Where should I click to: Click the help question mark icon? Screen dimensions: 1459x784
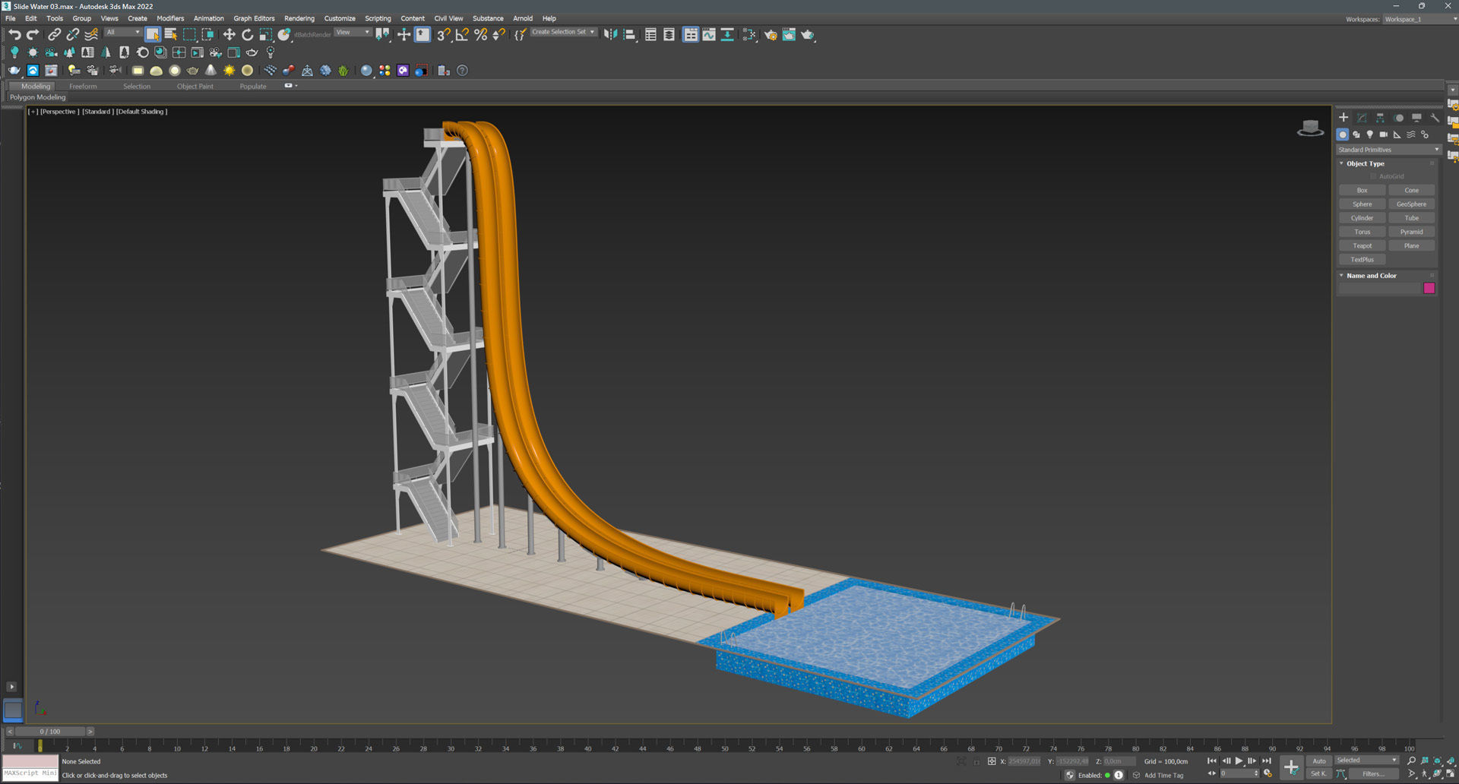(x=462, y=71)
